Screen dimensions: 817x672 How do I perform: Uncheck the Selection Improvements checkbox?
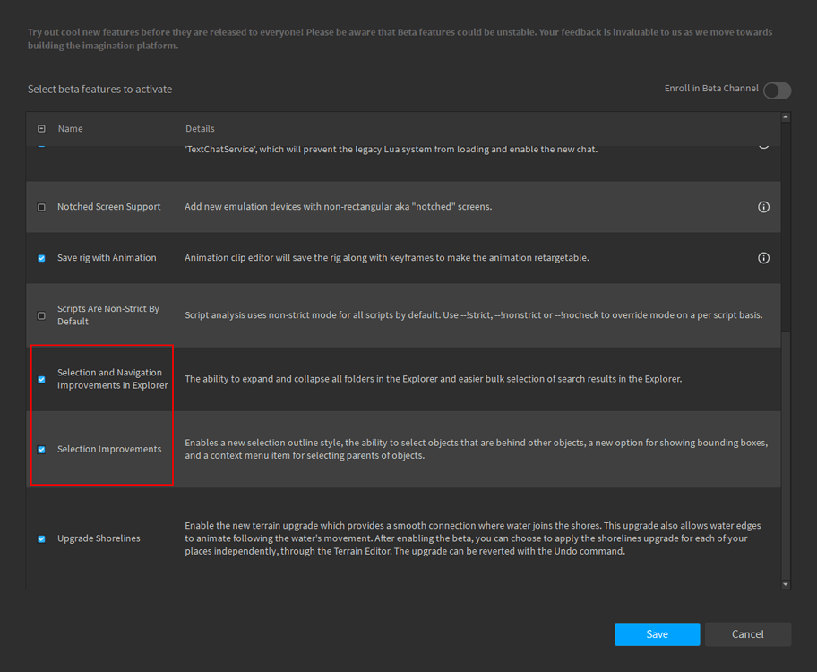[42, 450]
